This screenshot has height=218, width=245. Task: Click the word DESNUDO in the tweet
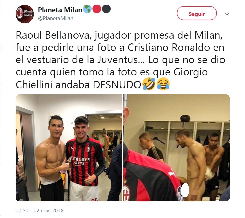pyautogui.click(x=117, y=85)
